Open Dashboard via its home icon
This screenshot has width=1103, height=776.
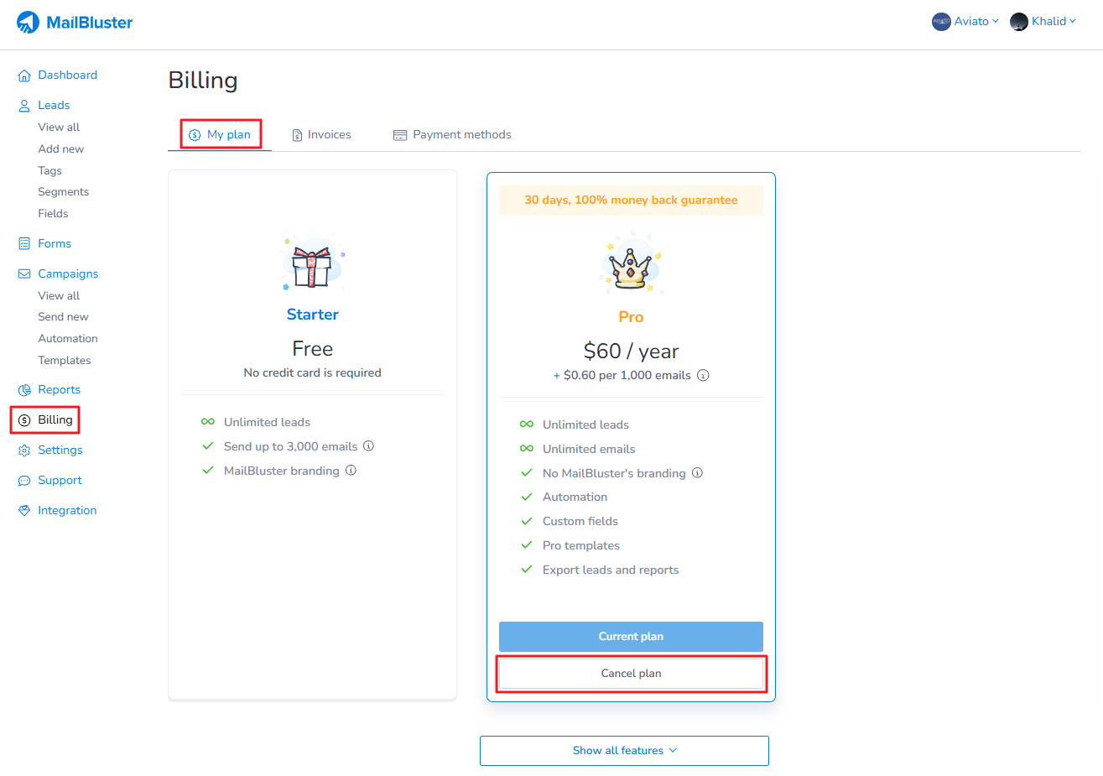24,76
